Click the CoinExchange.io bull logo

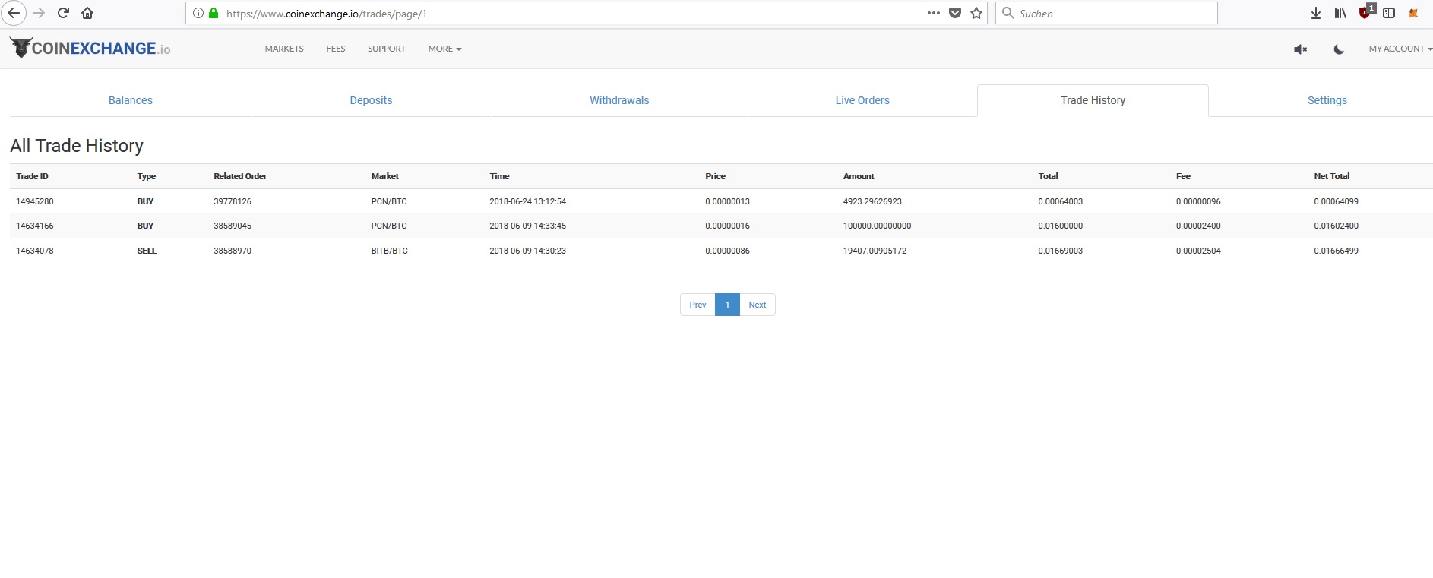[x=90, y=48]
